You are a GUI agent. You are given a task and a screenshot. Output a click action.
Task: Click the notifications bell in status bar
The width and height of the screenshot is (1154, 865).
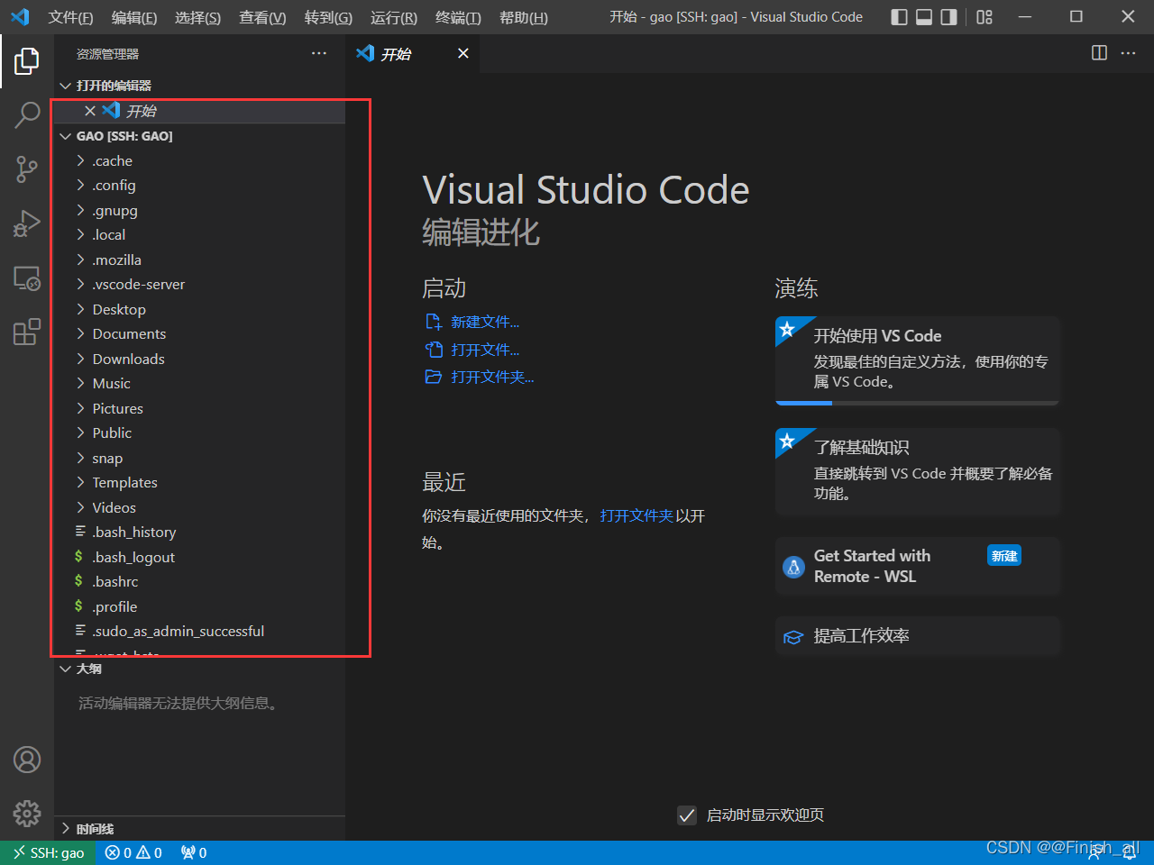[x=1130, y=852]
